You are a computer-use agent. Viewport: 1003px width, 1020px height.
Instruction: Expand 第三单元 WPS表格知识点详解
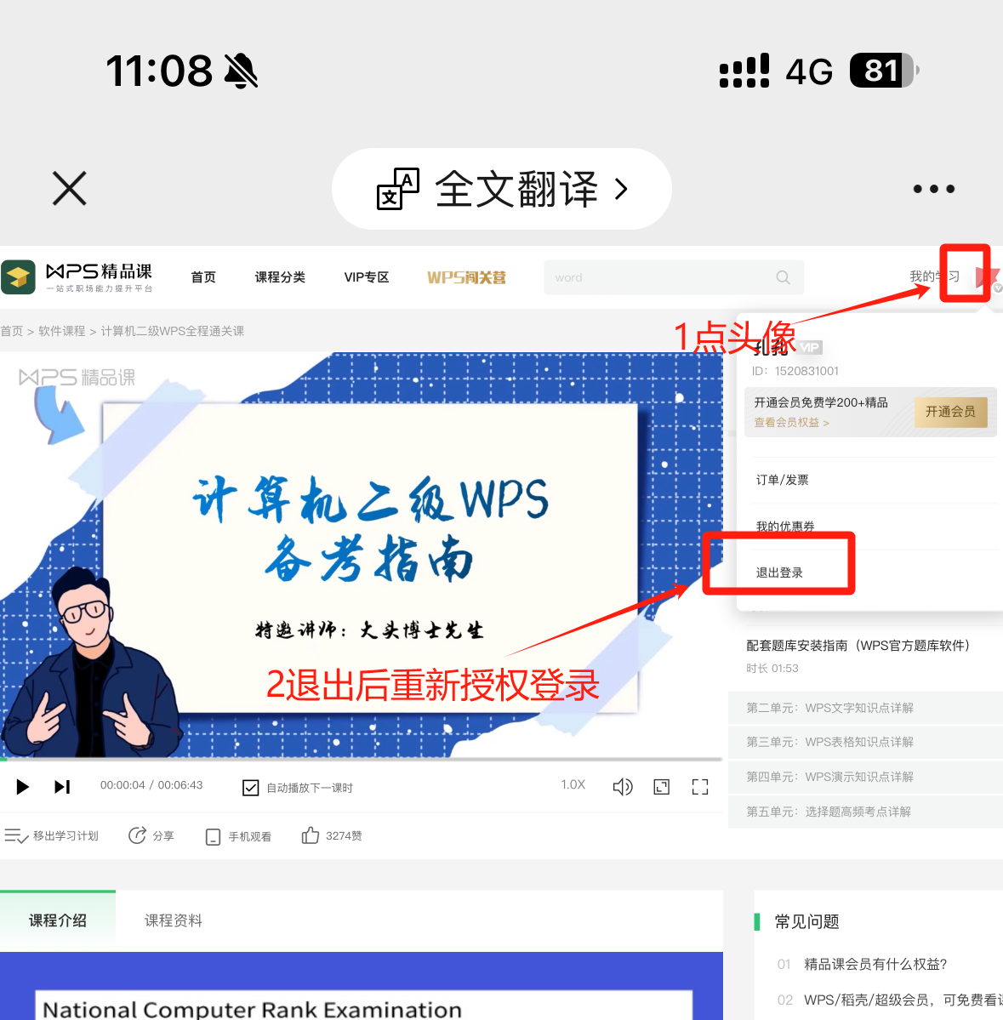click(829, 742)
